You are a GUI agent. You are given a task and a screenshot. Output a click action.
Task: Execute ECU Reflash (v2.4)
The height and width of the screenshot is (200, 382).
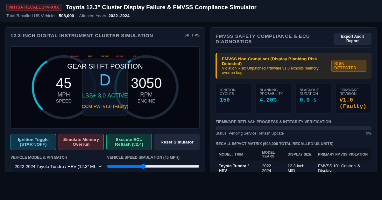(129, 142)
